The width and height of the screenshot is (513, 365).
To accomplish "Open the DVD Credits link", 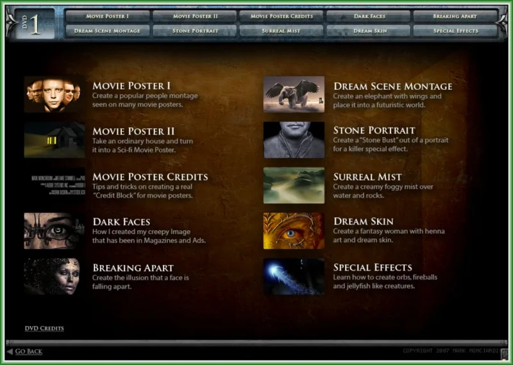I will pyautogui.click(x=44, y=328).
